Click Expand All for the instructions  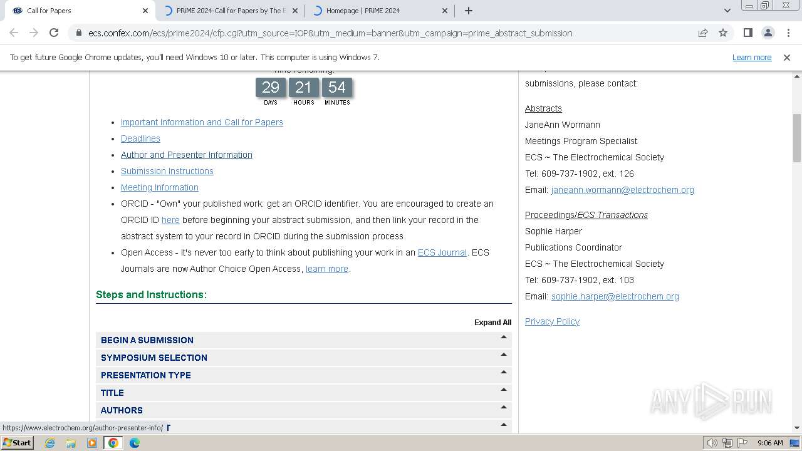(x=492, y=323)
